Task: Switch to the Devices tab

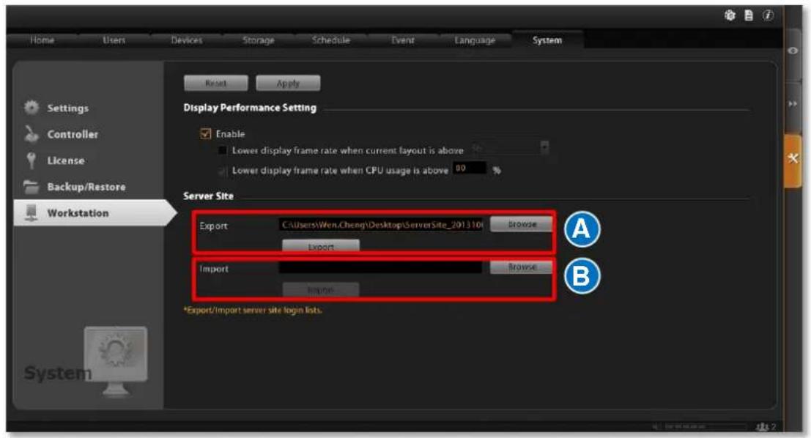Action: coord(187,40)
